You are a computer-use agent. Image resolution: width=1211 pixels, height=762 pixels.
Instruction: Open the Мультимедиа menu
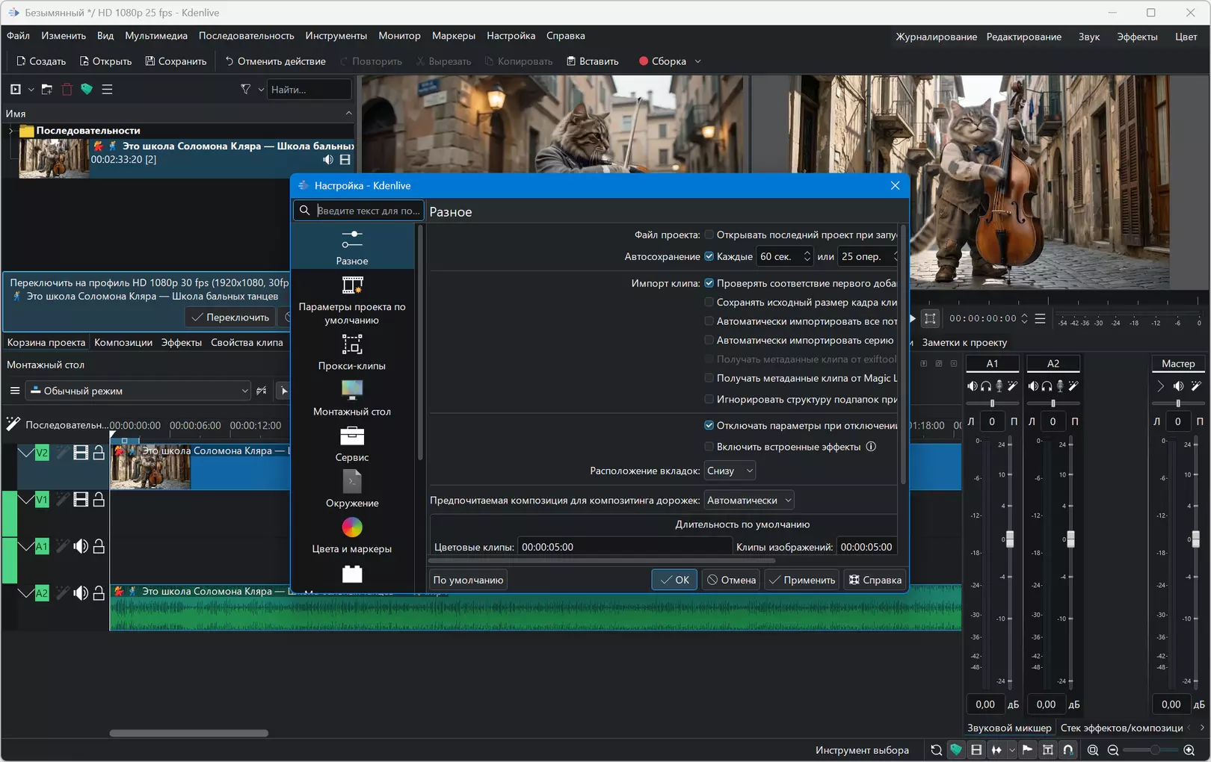pyautogui.click(x=156, y=36)
